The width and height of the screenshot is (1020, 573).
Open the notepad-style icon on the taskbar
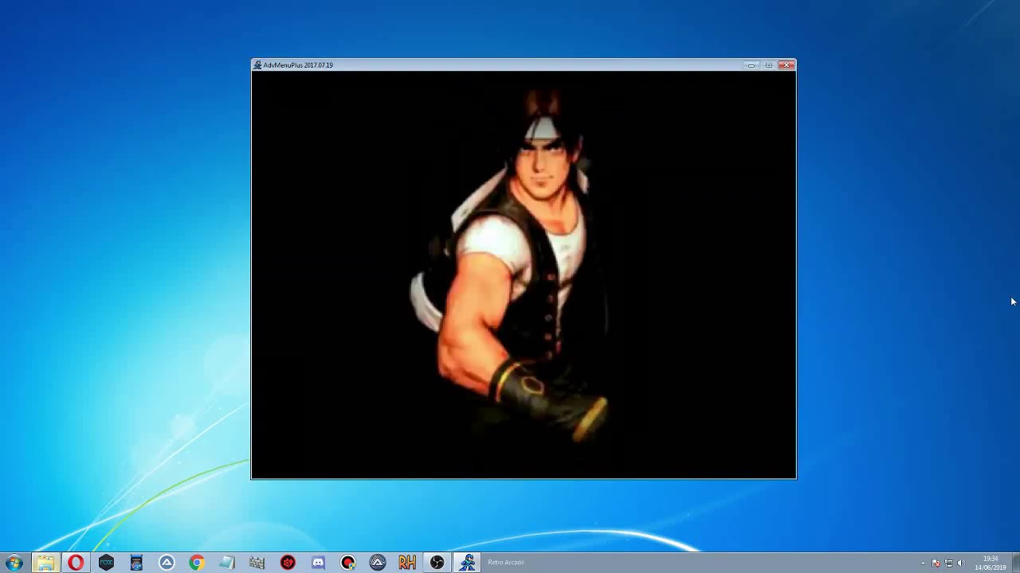[227, 563]
